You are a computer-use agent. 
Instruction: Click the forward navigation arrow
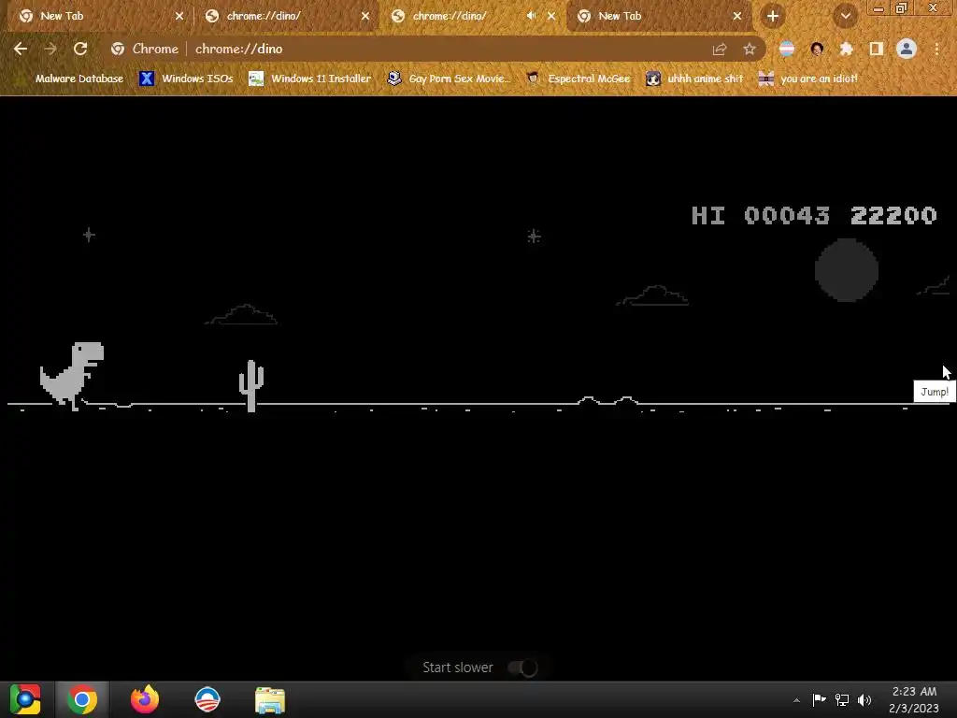point(50,49)
